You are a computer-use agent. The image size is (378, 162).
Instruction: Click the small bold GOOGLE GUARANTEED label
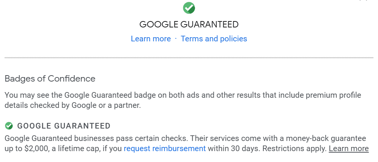point(64,126)
